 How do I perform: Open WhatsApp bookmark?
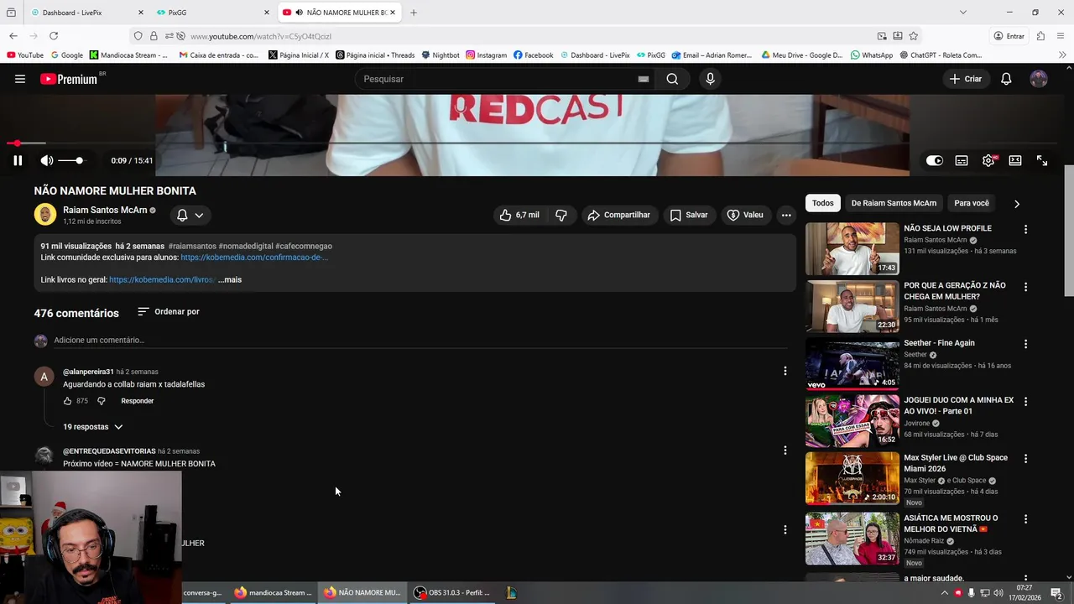tap(872, 55)
